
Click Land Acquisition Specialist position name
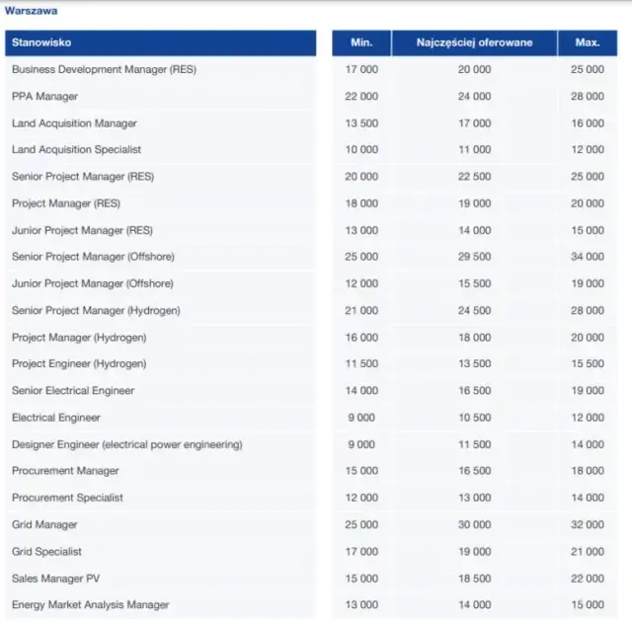(76, 150)
